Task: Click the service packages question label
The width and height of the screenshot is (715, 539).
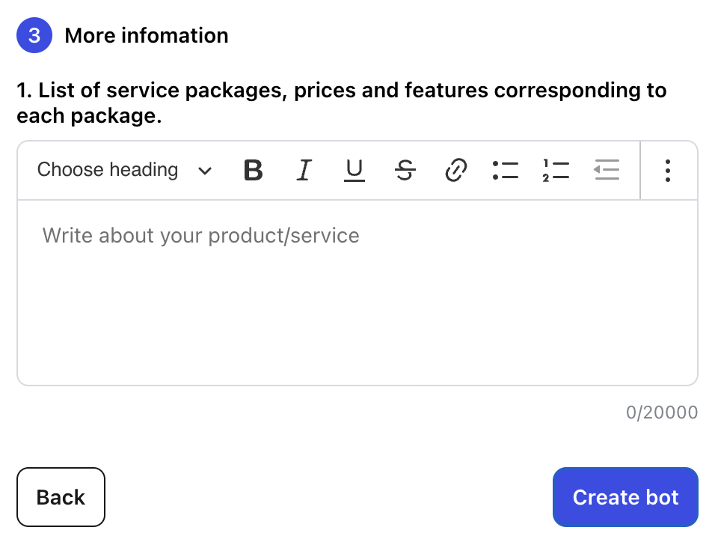Action: [341, 103]
